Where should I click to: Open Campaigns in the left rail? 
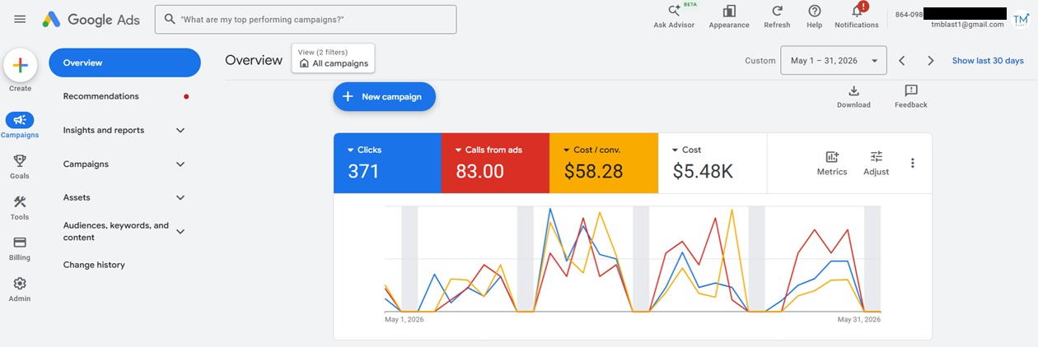point(20,125)
